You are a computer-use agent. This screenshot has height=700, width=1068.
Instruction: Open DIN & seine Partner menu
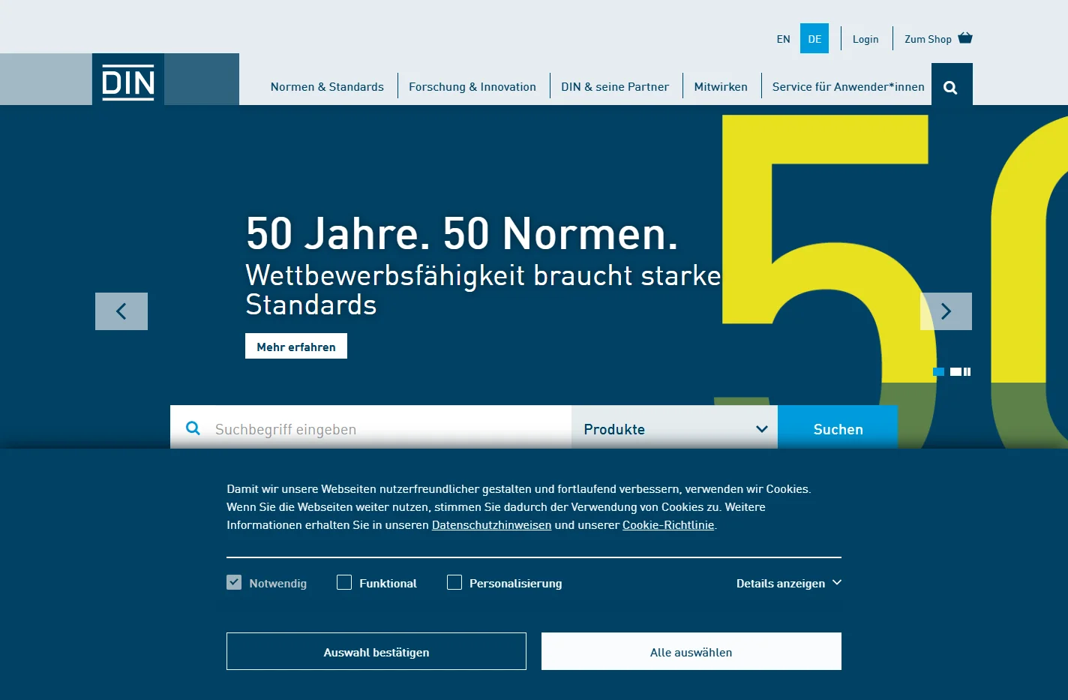point(615,87)
